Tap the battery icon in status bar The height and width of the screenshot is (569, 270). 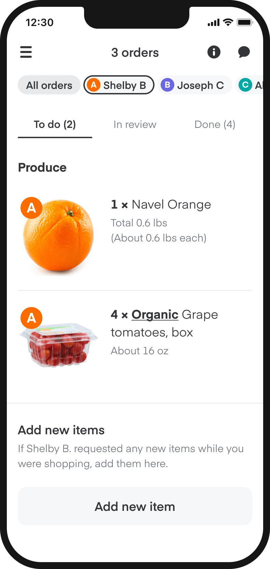tap(245, 23)
